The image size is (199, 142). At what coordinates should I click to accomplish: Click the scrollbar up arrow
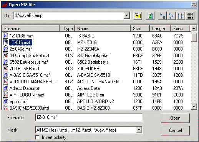coord(194,28)
